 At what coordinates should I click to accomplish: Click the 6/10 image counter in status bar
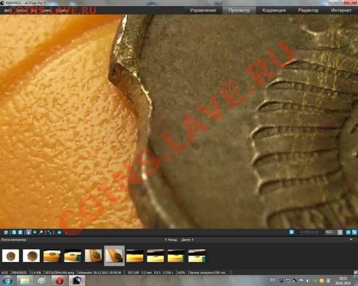5,273
